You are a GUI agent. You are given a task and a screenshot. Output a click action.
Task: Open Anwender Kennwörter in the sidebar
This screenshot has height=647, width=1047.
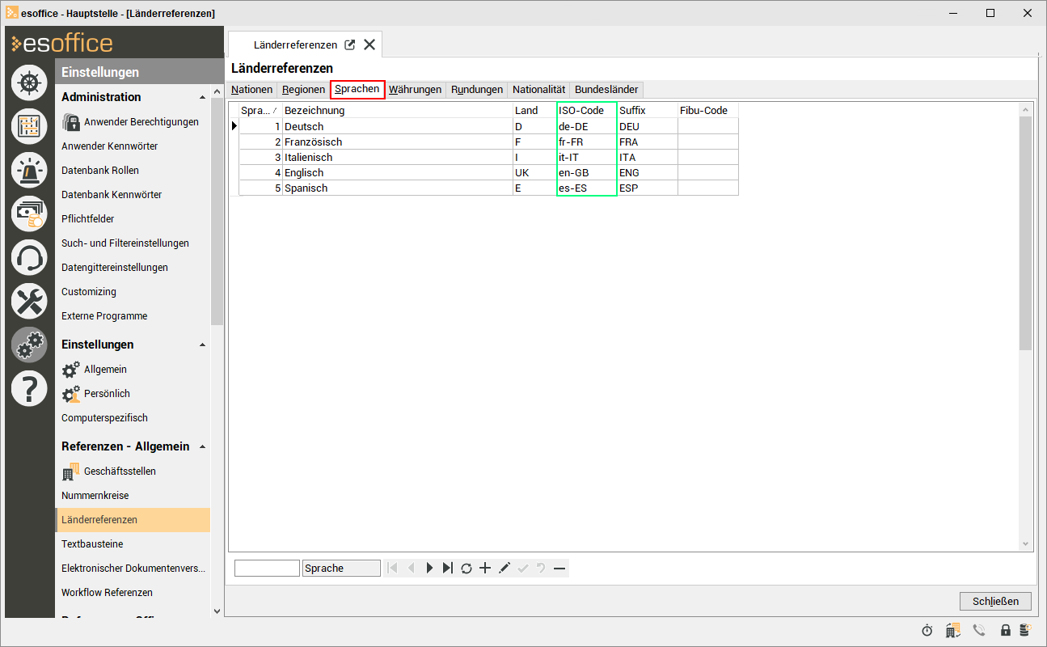pos(110,146)
